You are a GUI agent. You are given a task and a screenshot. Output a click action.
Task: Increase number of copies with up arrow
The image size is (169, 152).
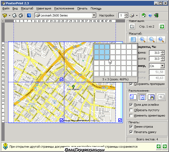click(x=126, y=14)
